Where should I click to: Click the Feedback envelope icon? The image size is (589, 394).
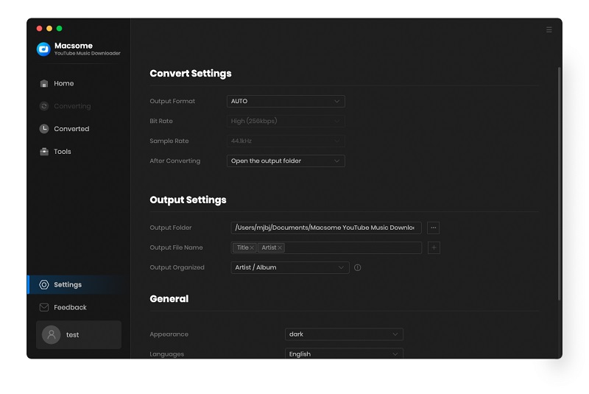(x=44, y=307)
